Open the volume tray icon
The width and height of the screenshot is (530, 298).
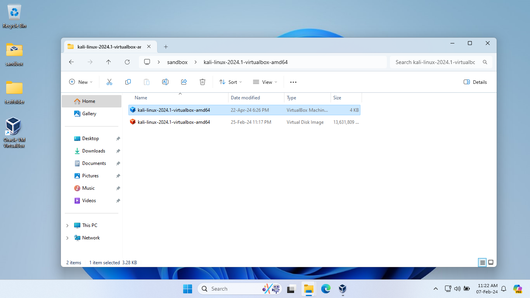[457, 289]
